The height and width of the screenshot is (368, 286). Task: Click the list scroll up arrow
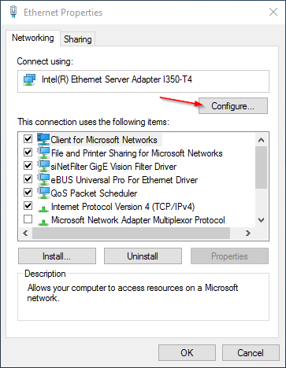(x=261, y=140)
